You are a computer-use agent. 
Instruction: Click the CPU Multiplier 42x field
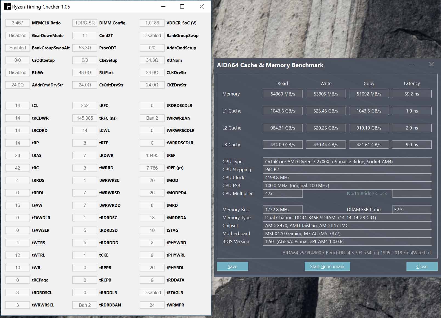click(283, 193)
